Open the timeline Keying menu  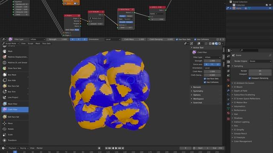click(24, 148)
